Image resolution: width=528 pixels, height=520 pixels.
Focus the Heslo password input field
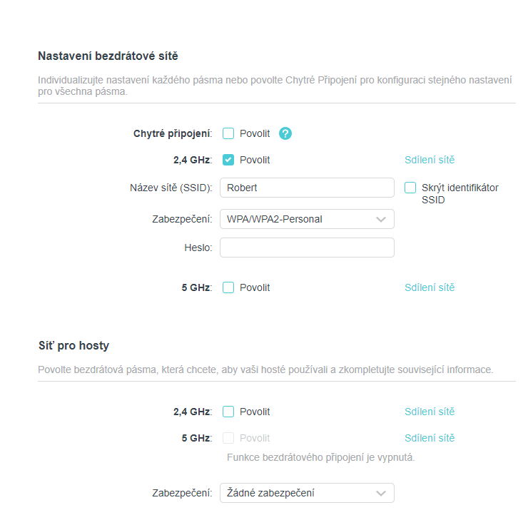pos(307,248)
